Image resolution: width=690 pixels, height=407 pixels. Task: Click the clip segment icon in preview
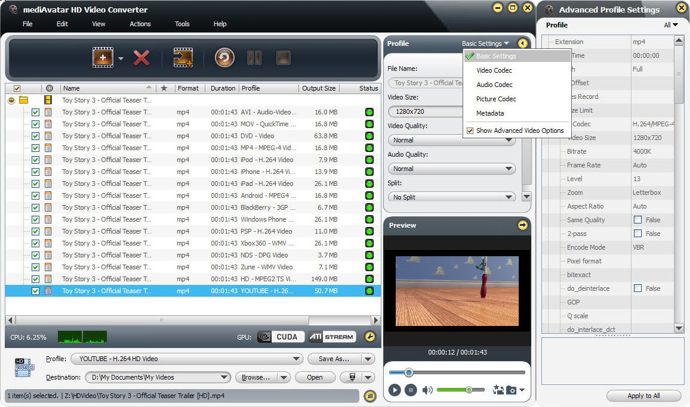coord(498,389)
